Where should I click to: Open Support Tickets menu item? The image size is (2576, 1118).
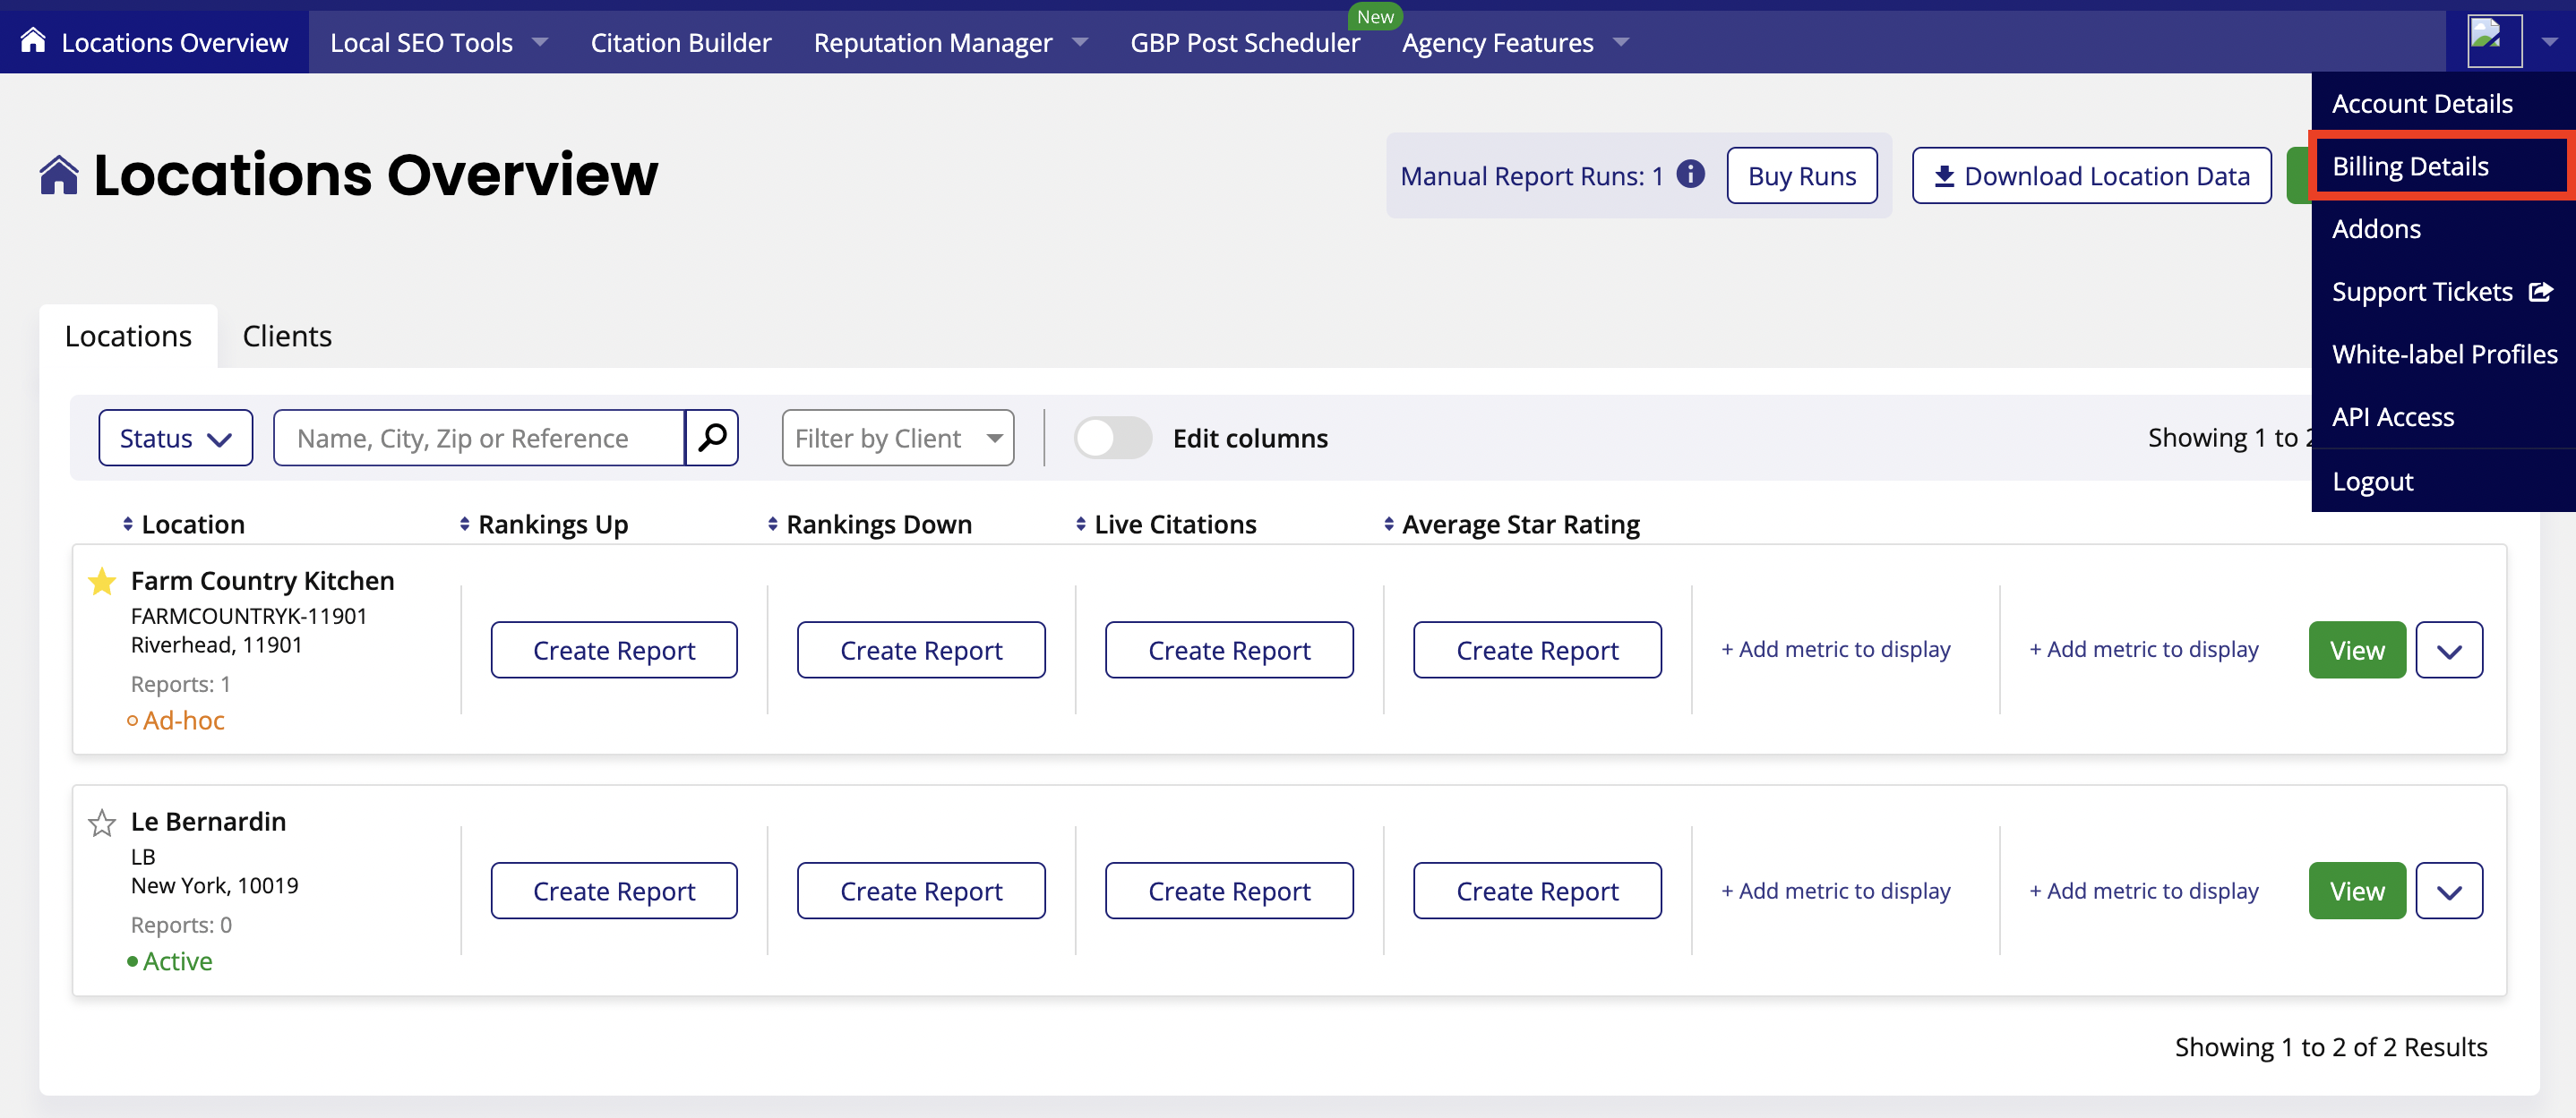point(2443,292)
